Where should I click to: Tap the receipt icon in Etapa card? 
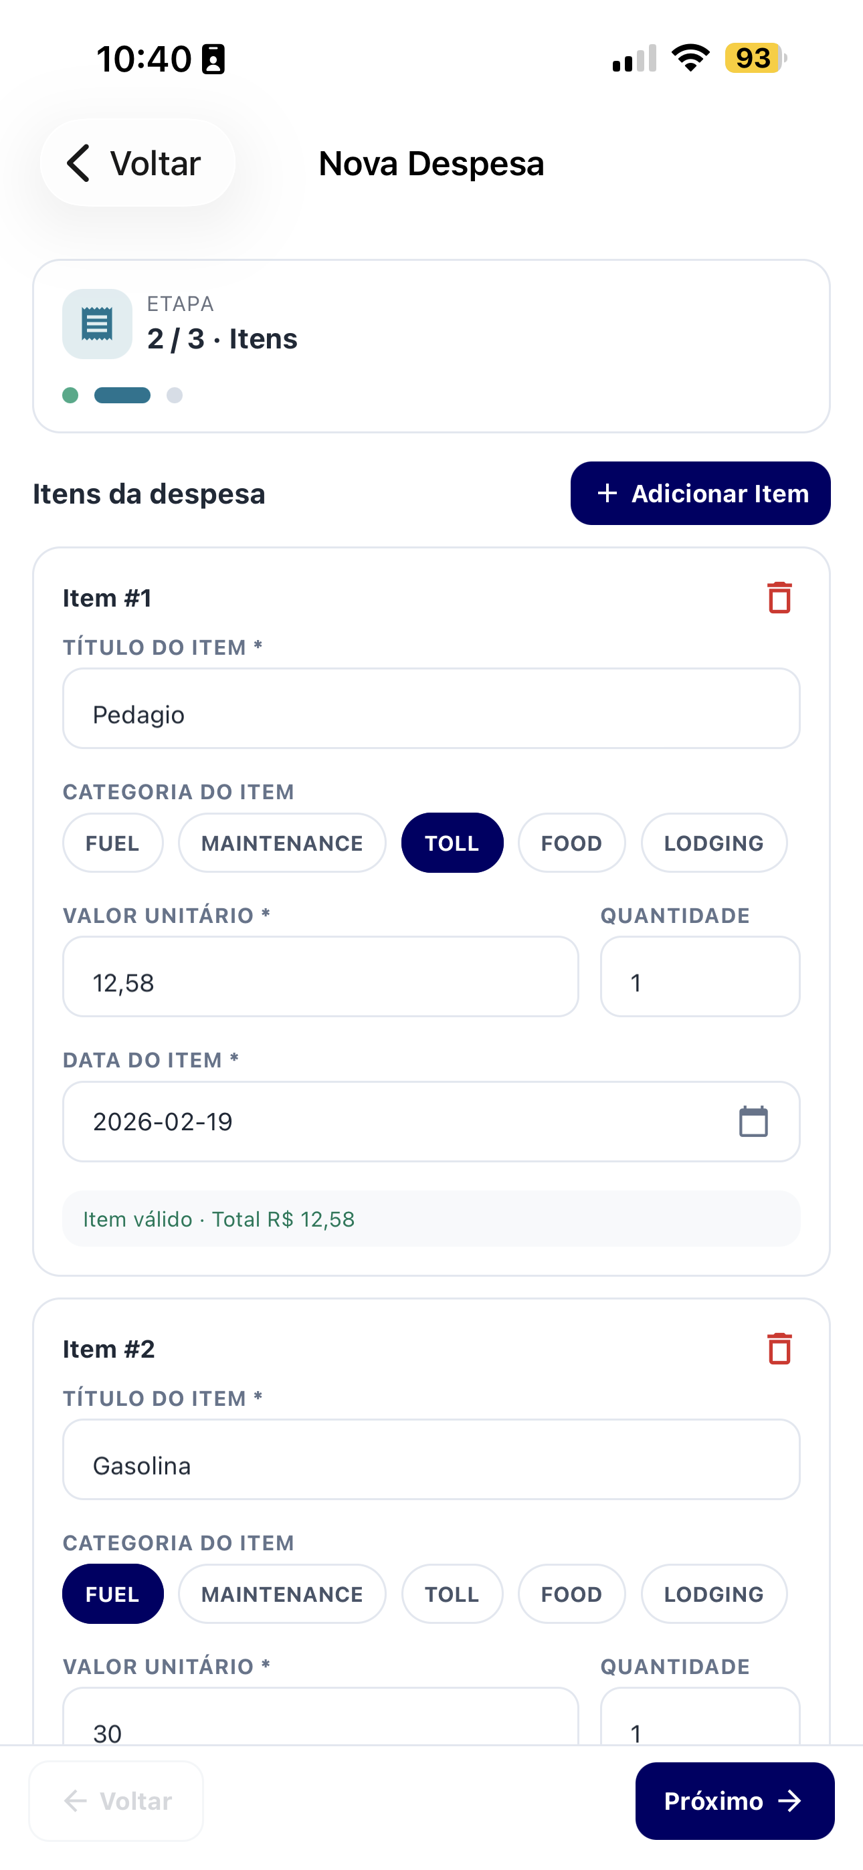(x=98, y=324)
